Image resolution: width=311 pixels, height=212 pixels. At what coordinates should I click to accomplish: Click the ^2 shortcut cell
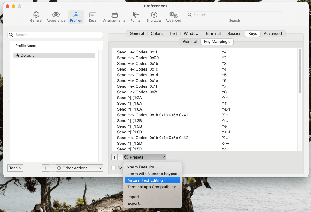[x=224, y=58]
